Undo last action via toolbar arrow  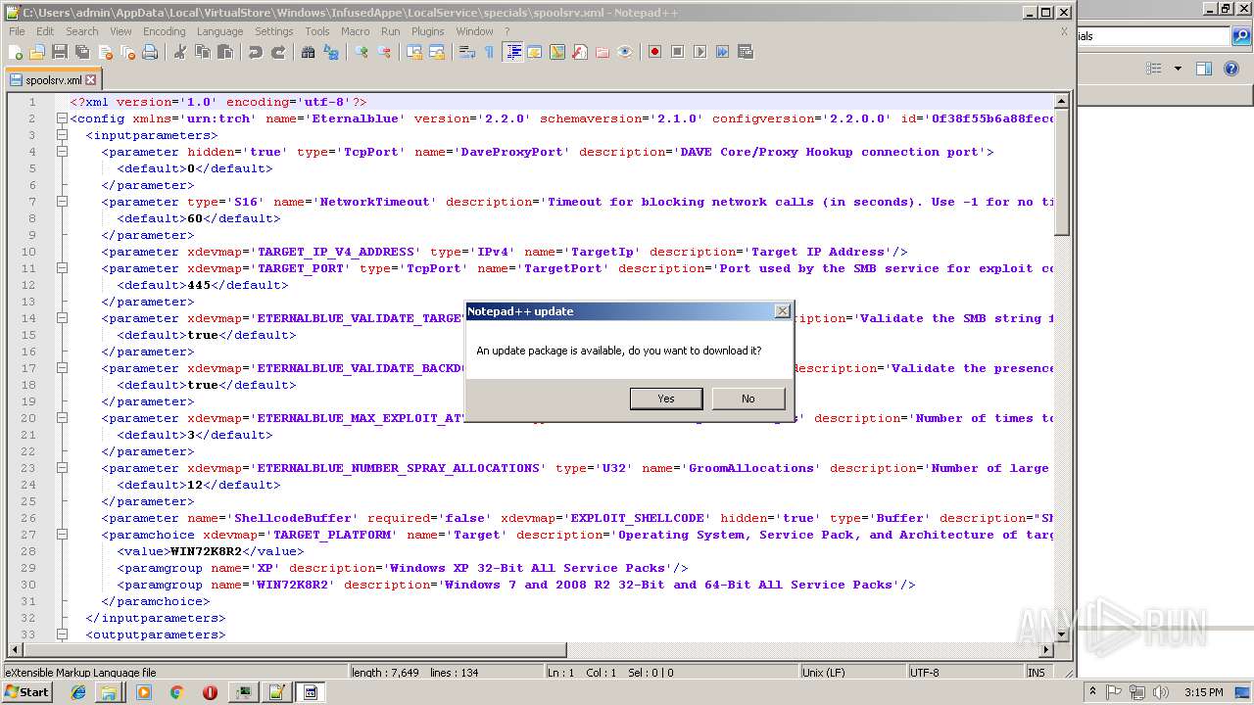coord(256,52)
